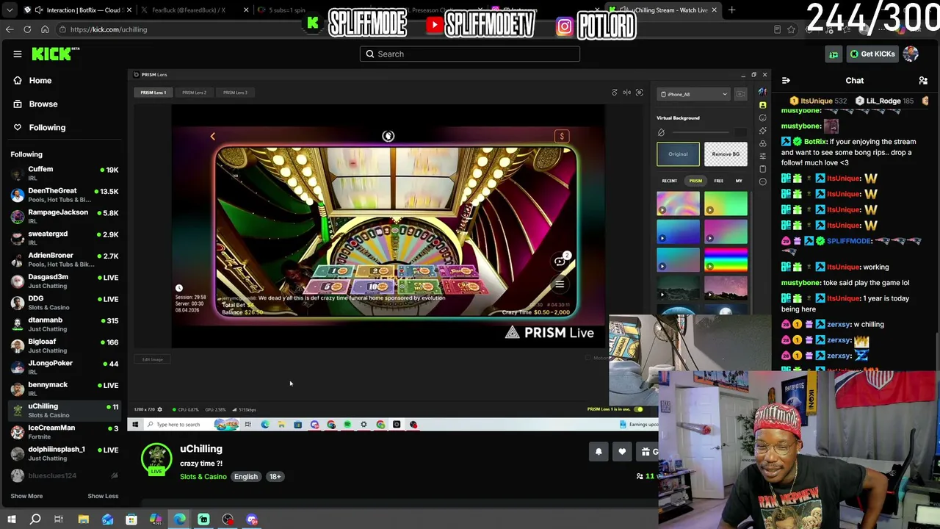Open the sparkle beauty effects icon
940x529 pixels.
pyautogui.click(x=762, y=131)
